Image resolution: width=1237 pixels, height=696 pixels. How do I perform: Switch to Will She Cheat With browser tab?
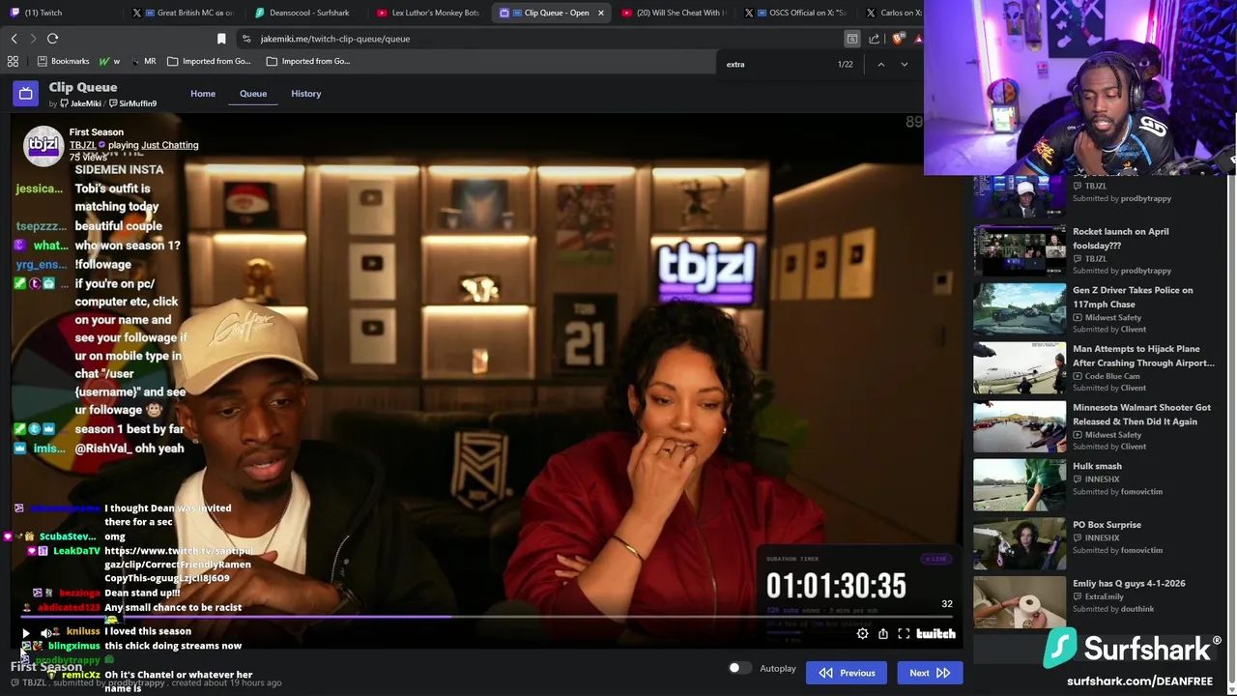(x=674, y=13)
